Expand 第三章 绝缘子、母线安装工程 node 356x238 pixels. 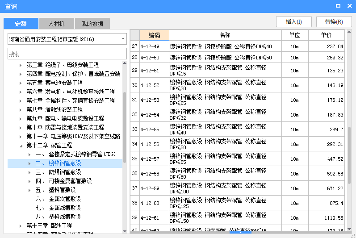tap(21, 65)
